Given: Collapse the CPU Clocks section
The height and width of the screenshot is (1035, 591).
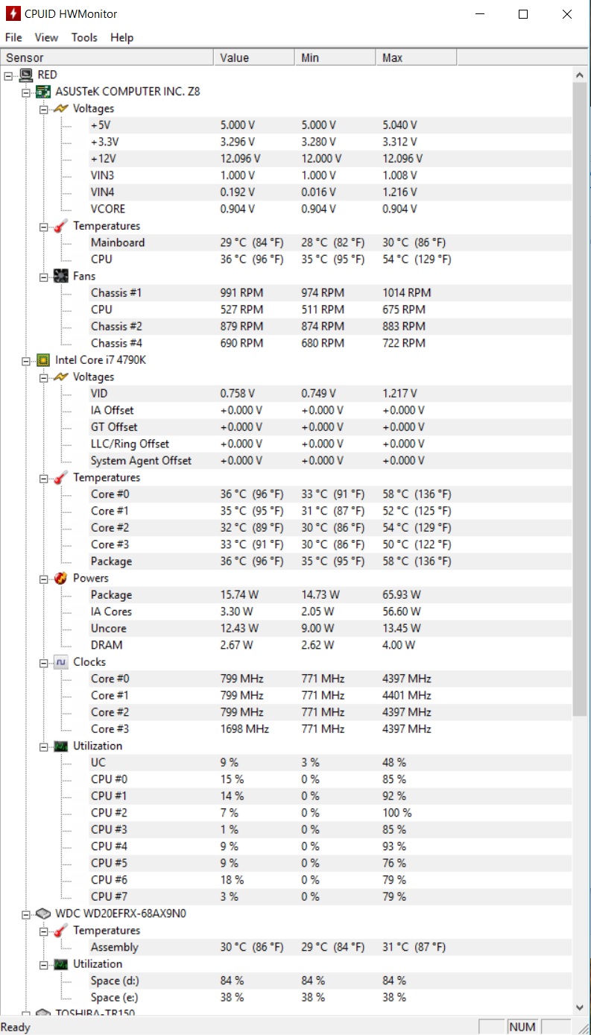Looking at the screenshot, I should pyautogui.click(x=44, y=662).
